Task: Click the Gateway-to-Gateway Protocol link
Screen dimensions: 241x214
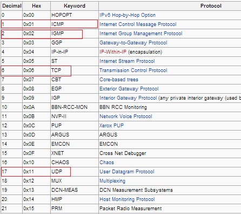Action: pyautogui.click(x=133, y=43)
